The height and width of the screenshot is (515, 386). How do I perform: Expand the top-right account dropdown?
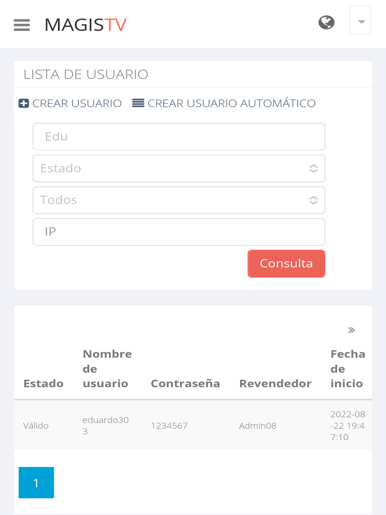[x=360, y=22]
